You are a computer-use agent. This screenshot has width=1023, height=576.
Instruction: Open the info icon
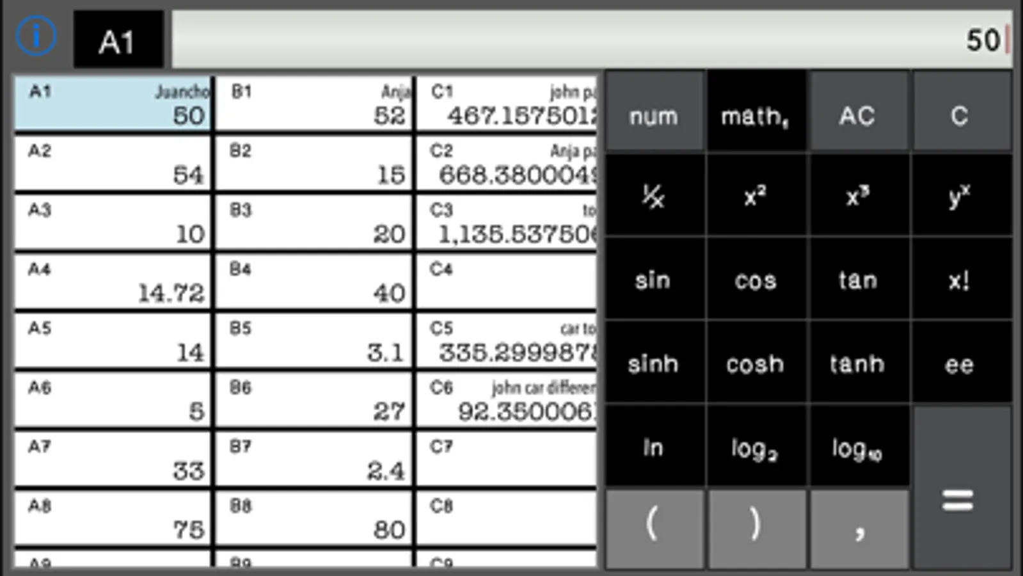[x=36, y=36]
